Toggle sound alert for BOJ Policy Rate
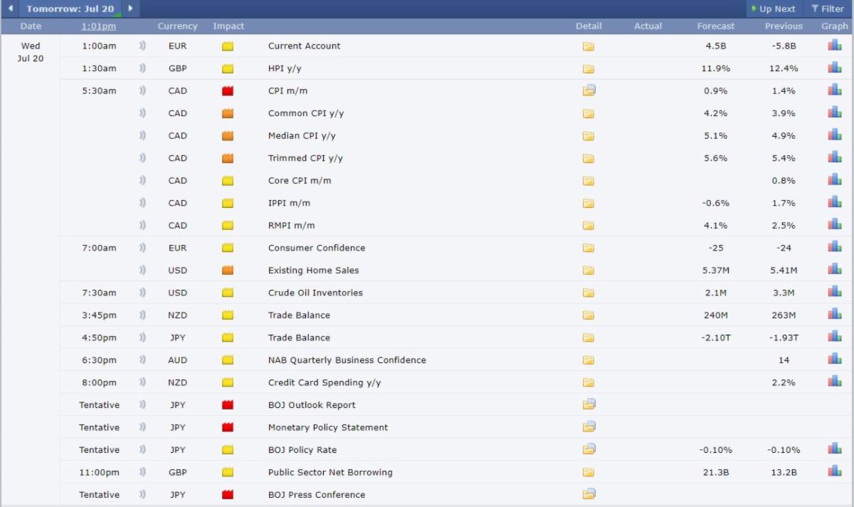Screen dimensions: 854x507 click(x=142, y=449)
